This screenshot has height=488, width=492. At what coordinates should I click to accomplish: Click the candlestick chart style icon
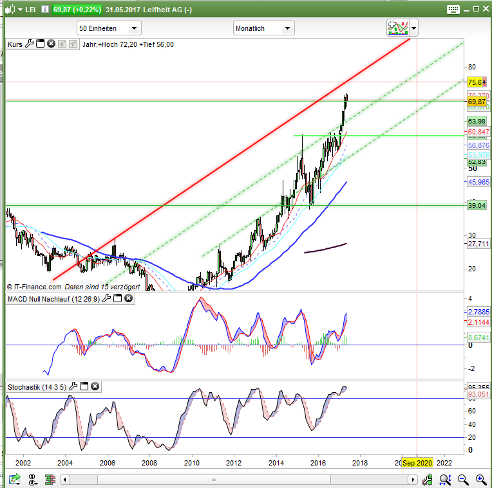tap(10, 10)
